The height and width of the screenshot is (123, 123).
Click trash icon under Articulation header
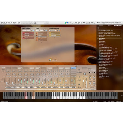pos(31,30)
